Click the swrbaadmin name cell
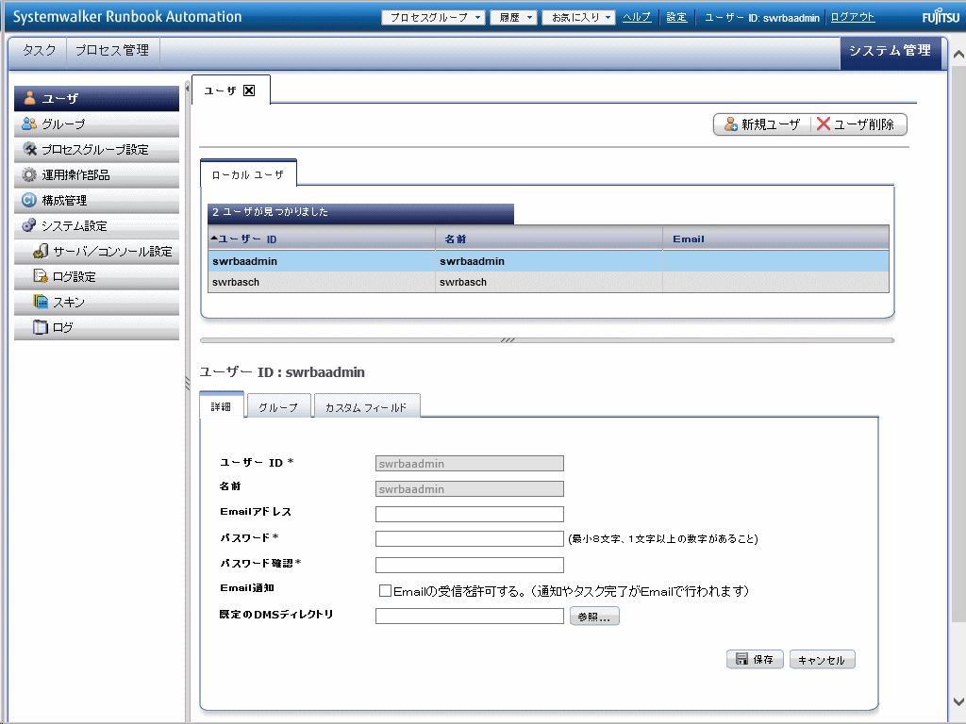 [x=549, y=261]
